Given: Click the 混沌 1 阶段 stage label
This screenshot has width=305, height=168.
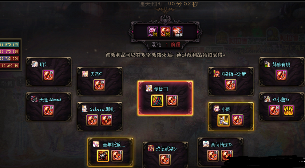Looking at the screenshot, I should click(x=166, y=44).
